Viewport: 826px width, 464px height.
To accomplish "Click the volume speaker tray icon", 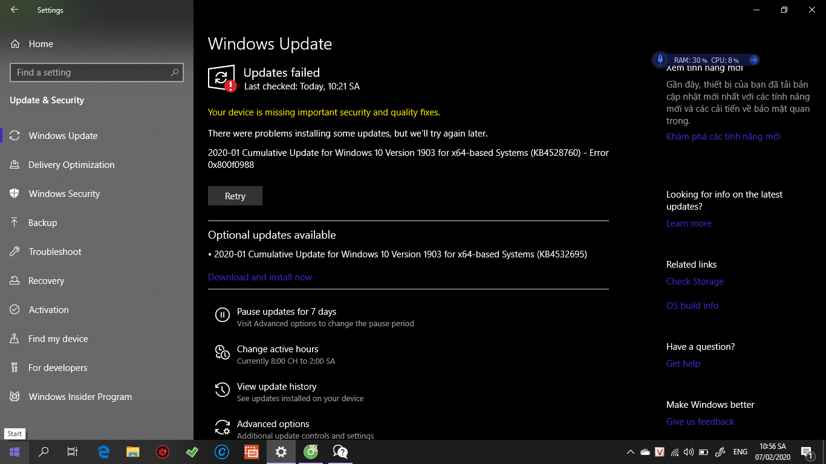I will (689, 452).
